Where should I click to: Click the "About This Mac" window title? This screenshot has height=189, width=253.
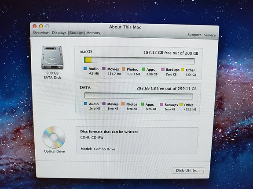coord(125,27)
